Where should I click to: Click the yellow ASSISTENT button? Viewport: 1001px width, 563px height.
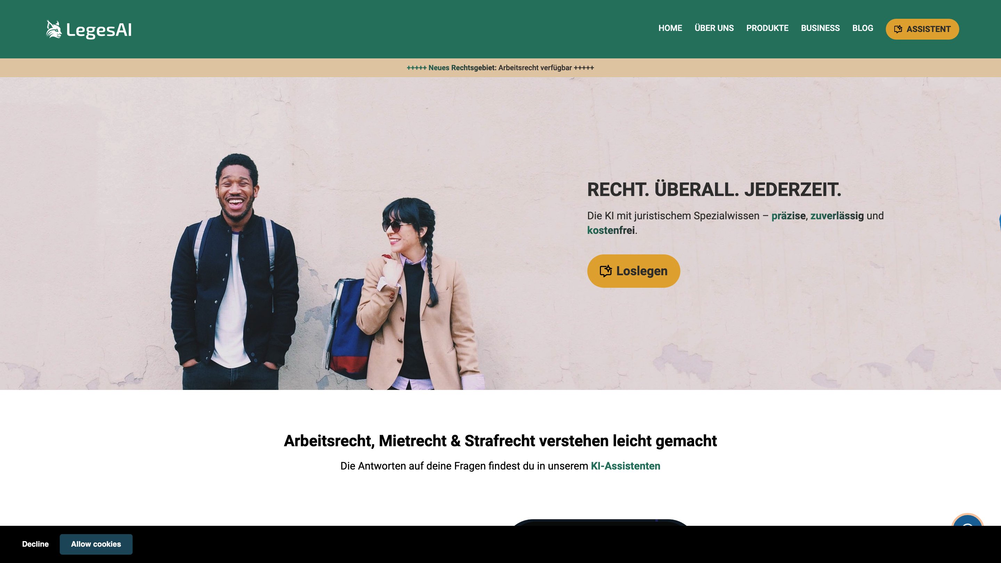(x=922, y=29)
